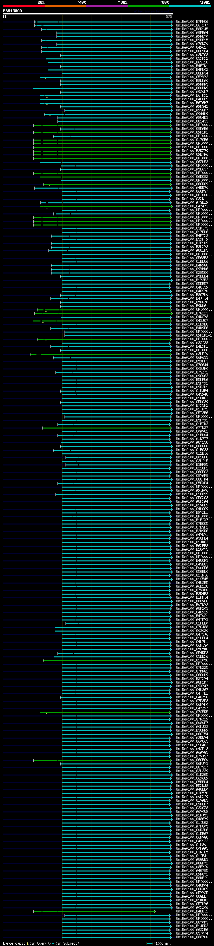Click green alignment bar for UniRef100_C4Y473
This screenshot has height=946, width=214.
point(106,206)
